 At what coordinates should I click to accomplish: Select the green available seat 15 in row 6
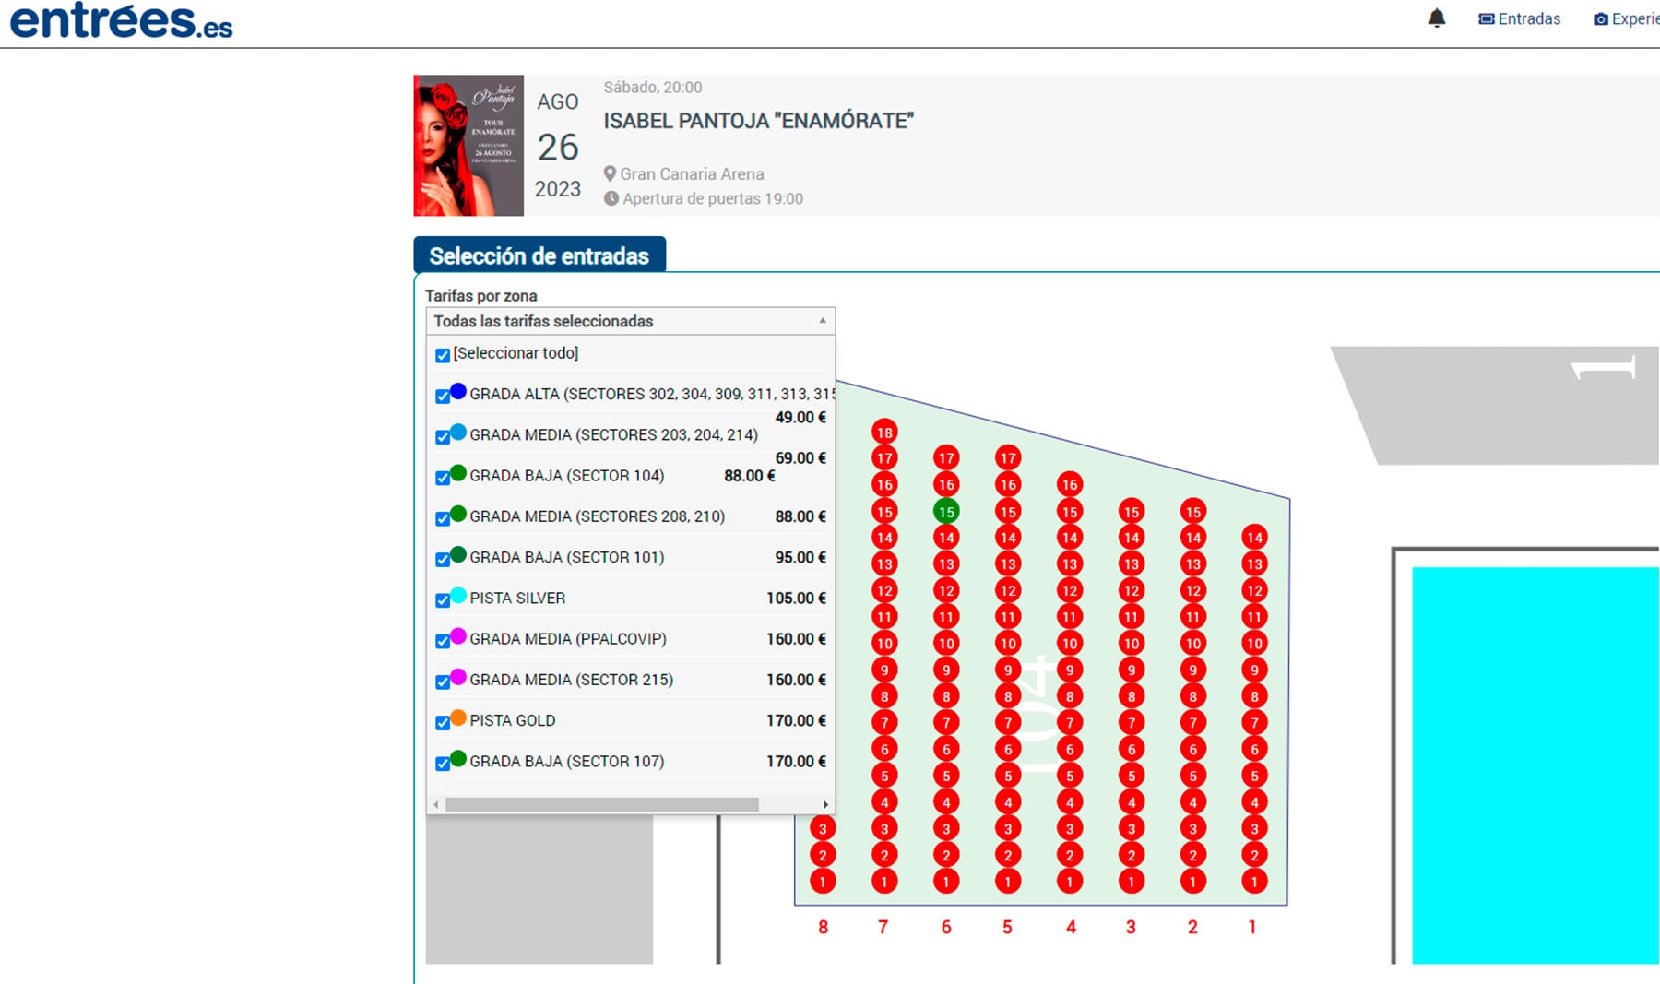tap(946, 512)
